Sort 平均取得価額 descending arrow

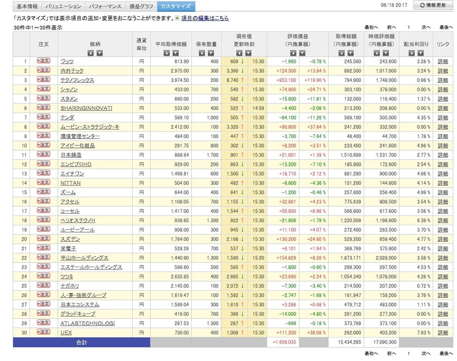[176, 53]
